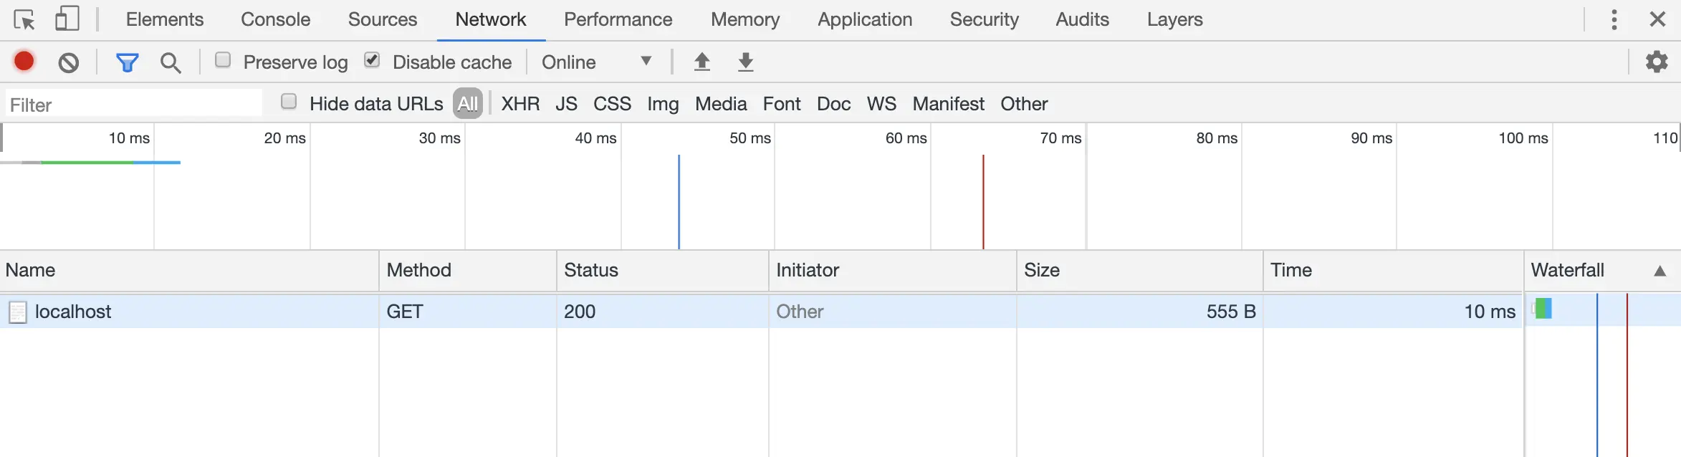
Task: Filter requests by XHR type
Action: click(x=520, y=104)
